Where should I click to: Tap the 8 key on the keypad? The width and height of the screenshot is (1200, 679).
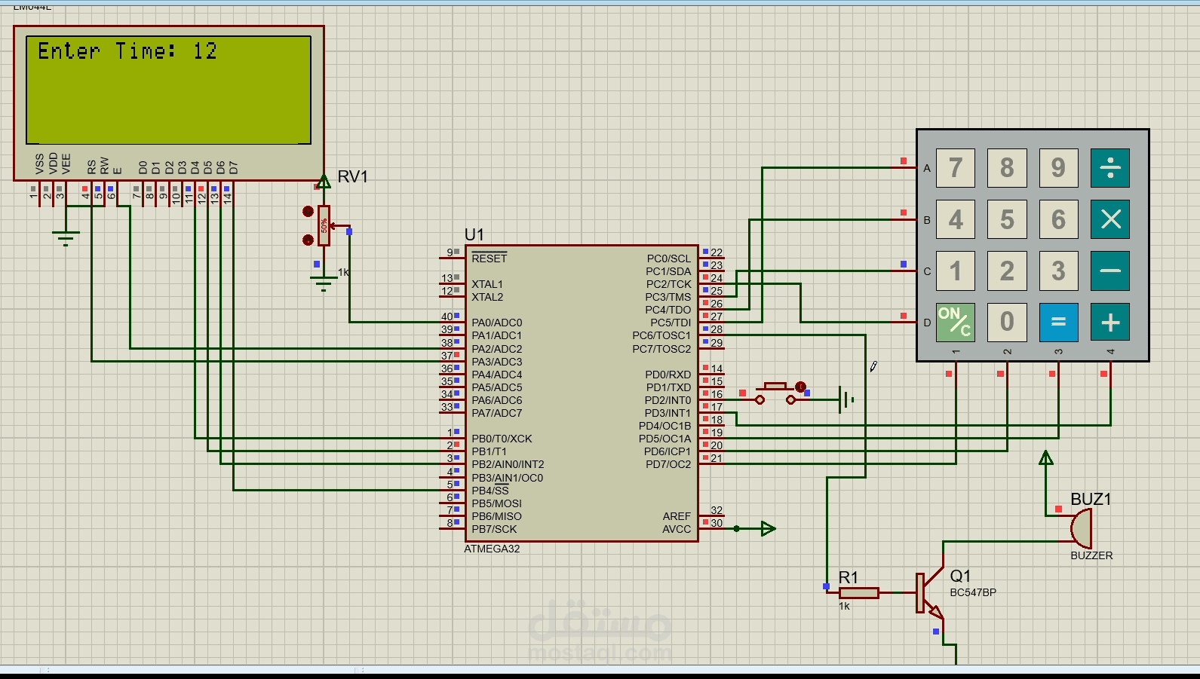tap(1007, 167)
